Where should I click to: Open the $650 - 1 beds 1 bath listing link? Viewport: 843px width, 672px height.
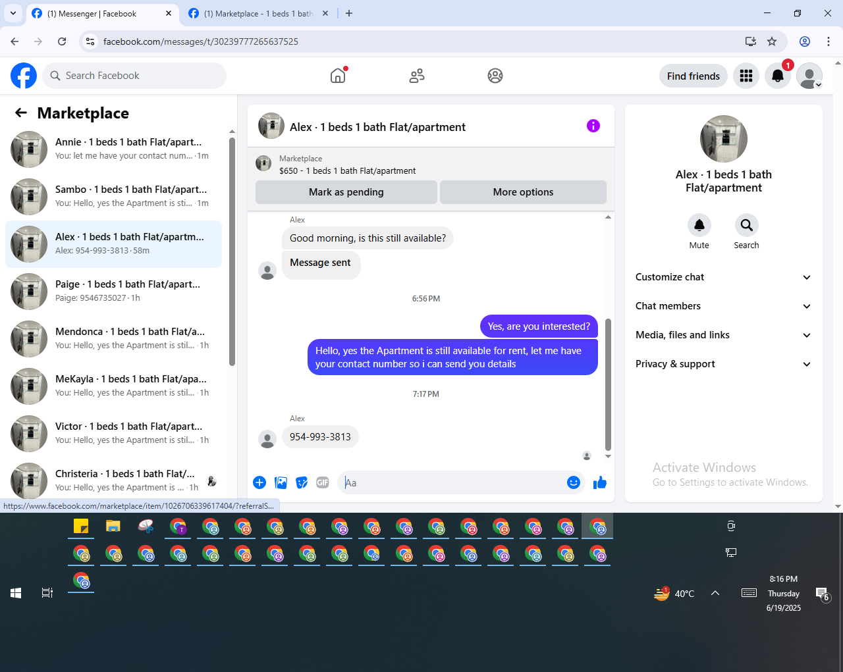click(347, 170)
